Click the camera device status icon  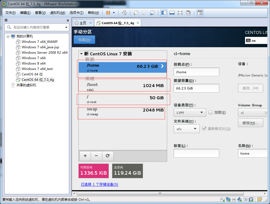click(x=245, y=199)
